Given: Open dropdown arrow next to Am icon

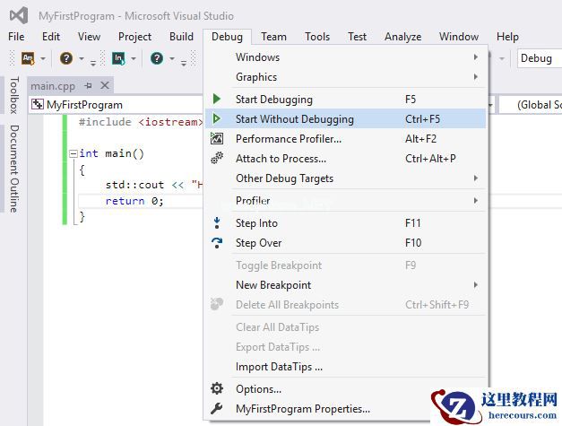Looking at the screenshot, I should [43, 58].
